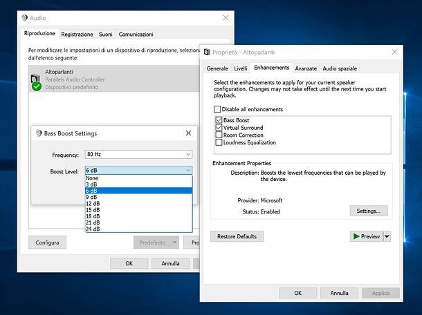Switch to the Livelli tab
Image resolution: width=422 pixels, height=315 pixels.
click(x=240, y=68)
